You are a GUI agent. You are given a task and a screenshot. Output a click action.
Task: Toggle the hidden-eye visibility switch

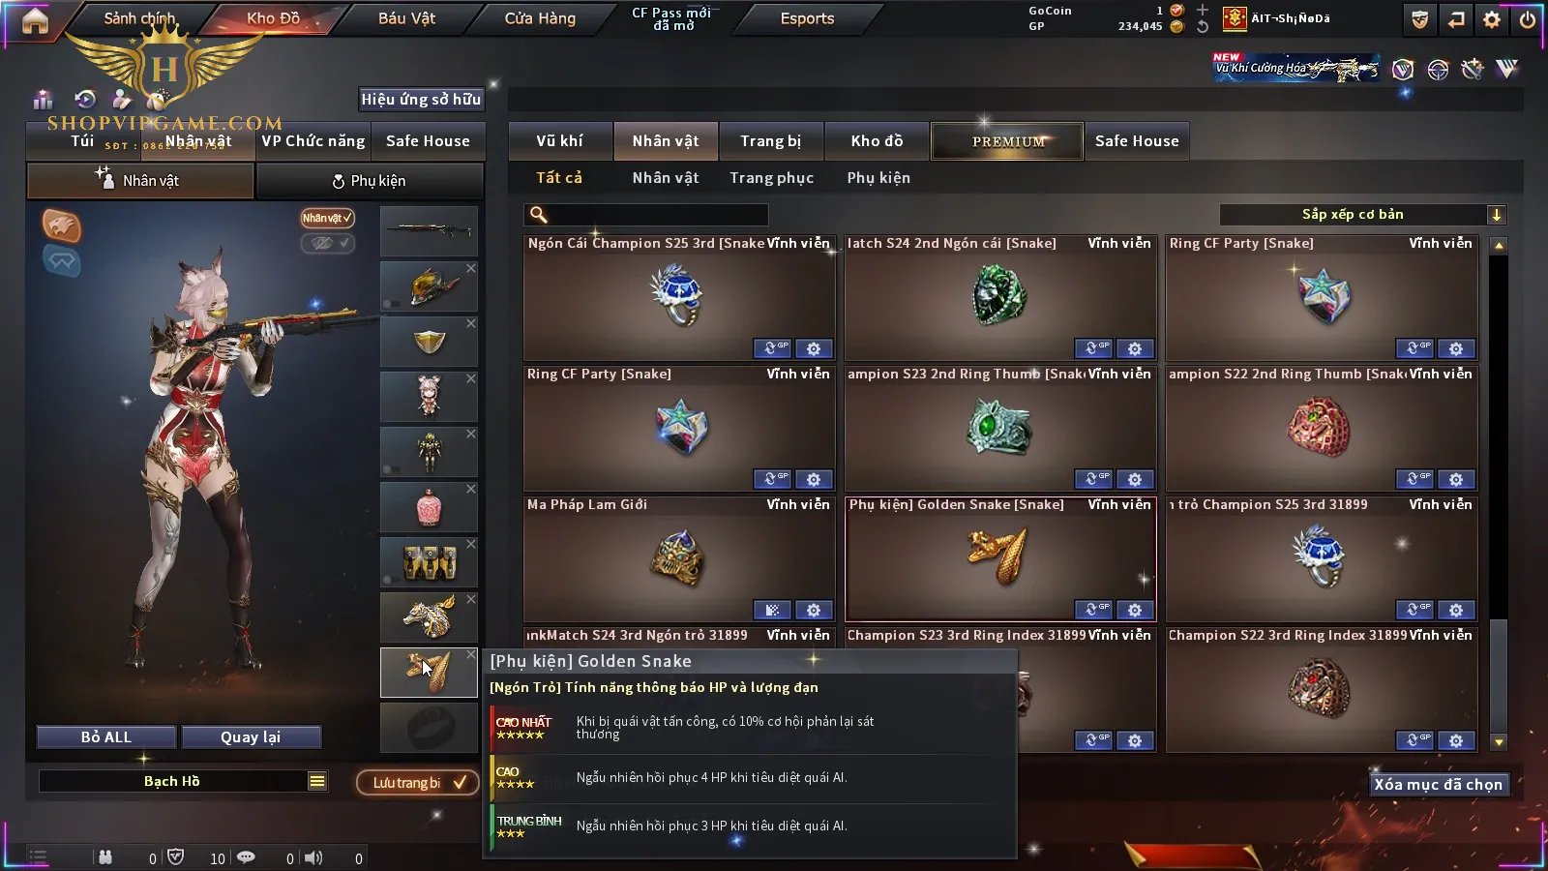pos(327,243)
